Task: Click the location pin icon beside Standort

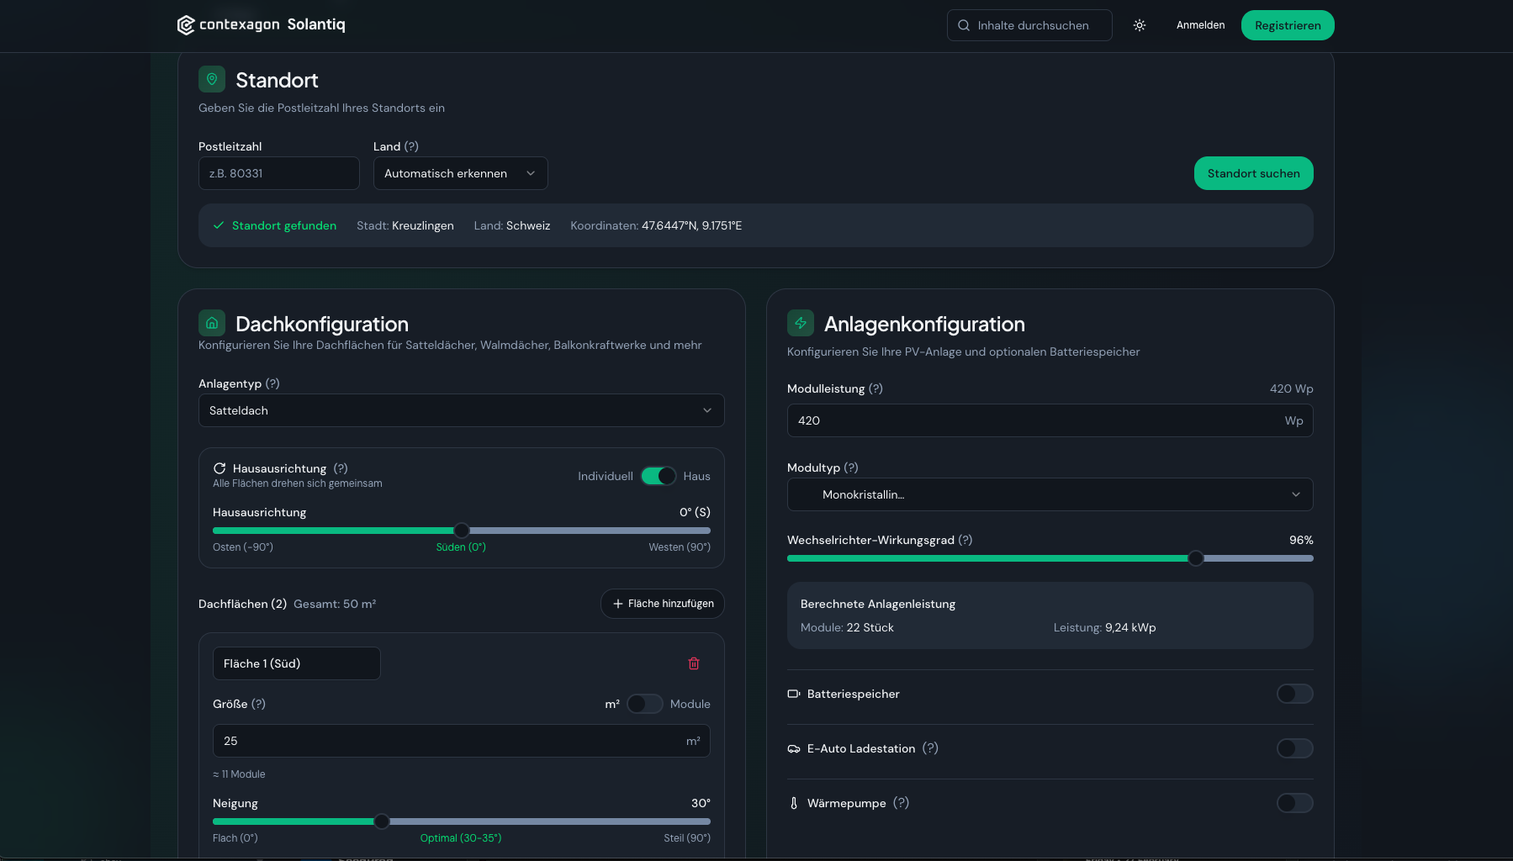Action: 211,79
